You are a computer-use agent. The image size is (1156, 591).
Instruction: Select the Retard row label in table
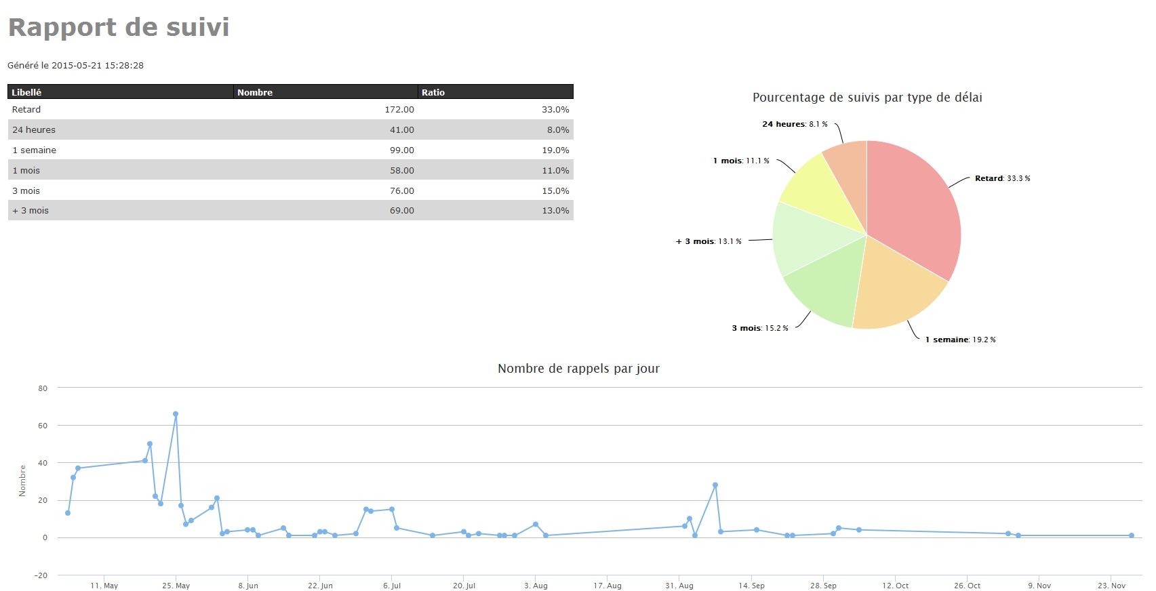26,109
